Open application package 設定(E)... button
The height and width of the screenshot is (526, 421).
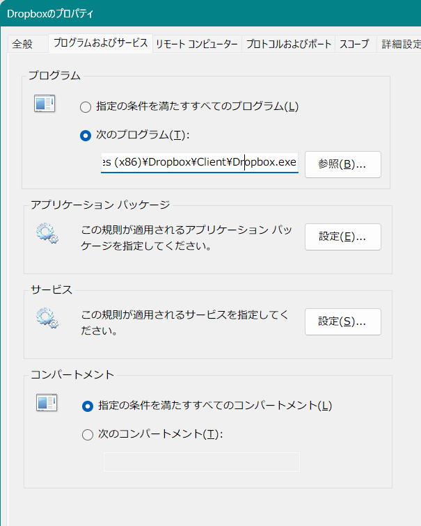point(342,237)
